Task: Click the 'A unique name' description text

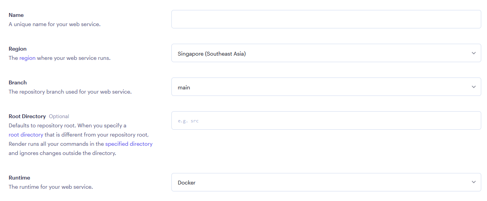Action: (x=54, y=25)
